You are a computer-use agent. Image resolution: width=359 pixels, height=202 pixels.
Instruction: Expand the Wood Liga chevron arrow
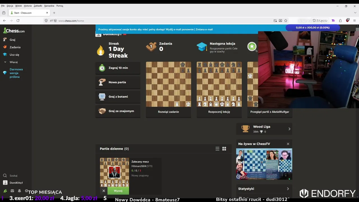coord(289,129)
